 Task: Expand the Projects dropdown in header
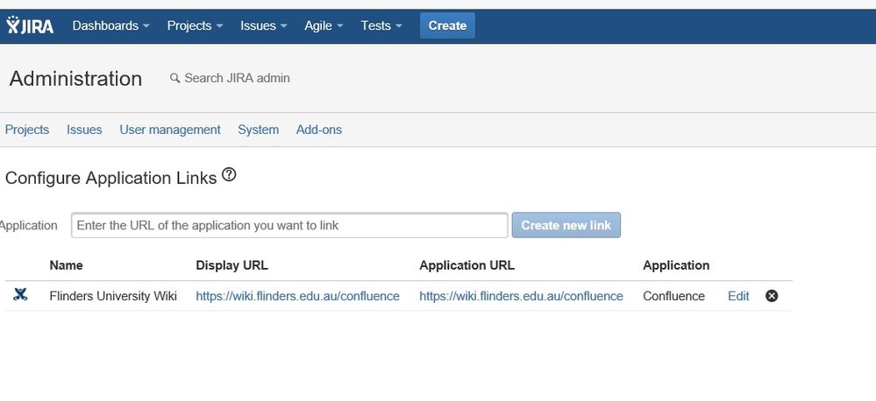click(x=195, y=25)
